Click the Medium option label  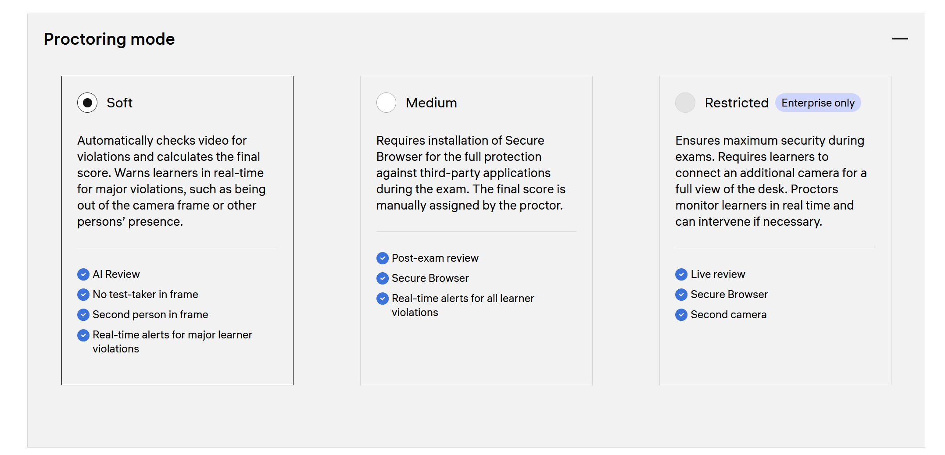[431, 103]
